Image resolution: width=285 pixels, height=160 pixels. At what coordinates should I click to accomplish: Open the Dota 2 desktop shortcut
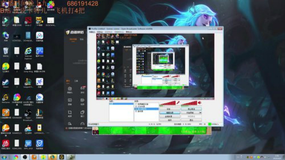pos(28,21)
